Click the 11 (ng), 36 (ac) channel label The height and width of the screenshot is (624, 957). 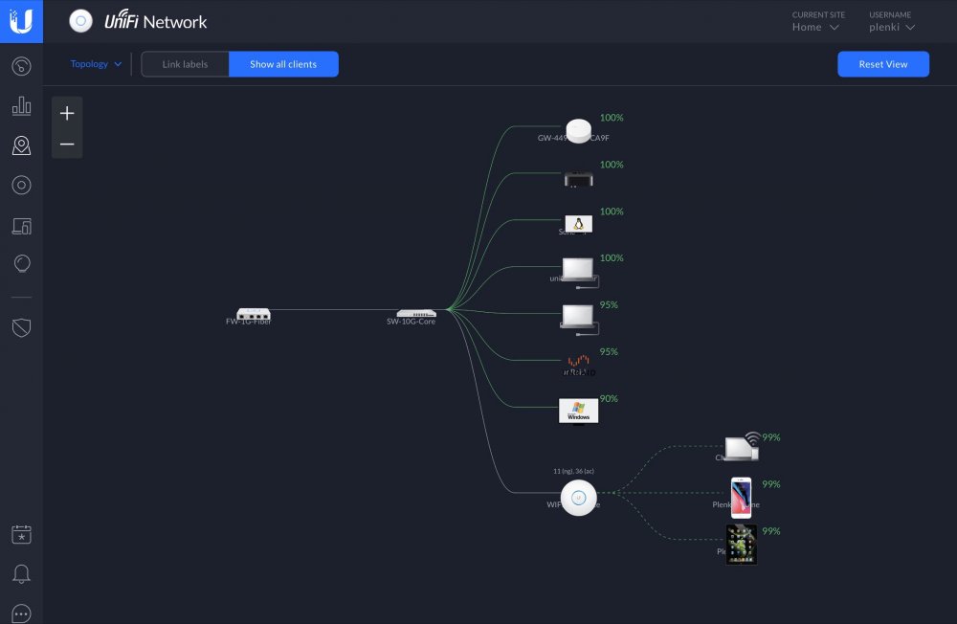point(573,471)
